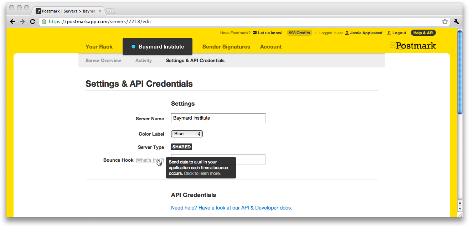The width and height of the screenshot is (469, 227).
Task: Click the user icon beside Jamie Appleseed
Action: 346,32
